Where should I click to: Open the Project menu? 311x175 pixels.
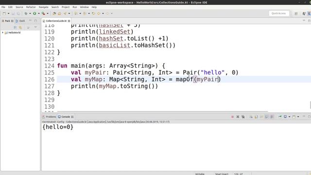[66, 7]
